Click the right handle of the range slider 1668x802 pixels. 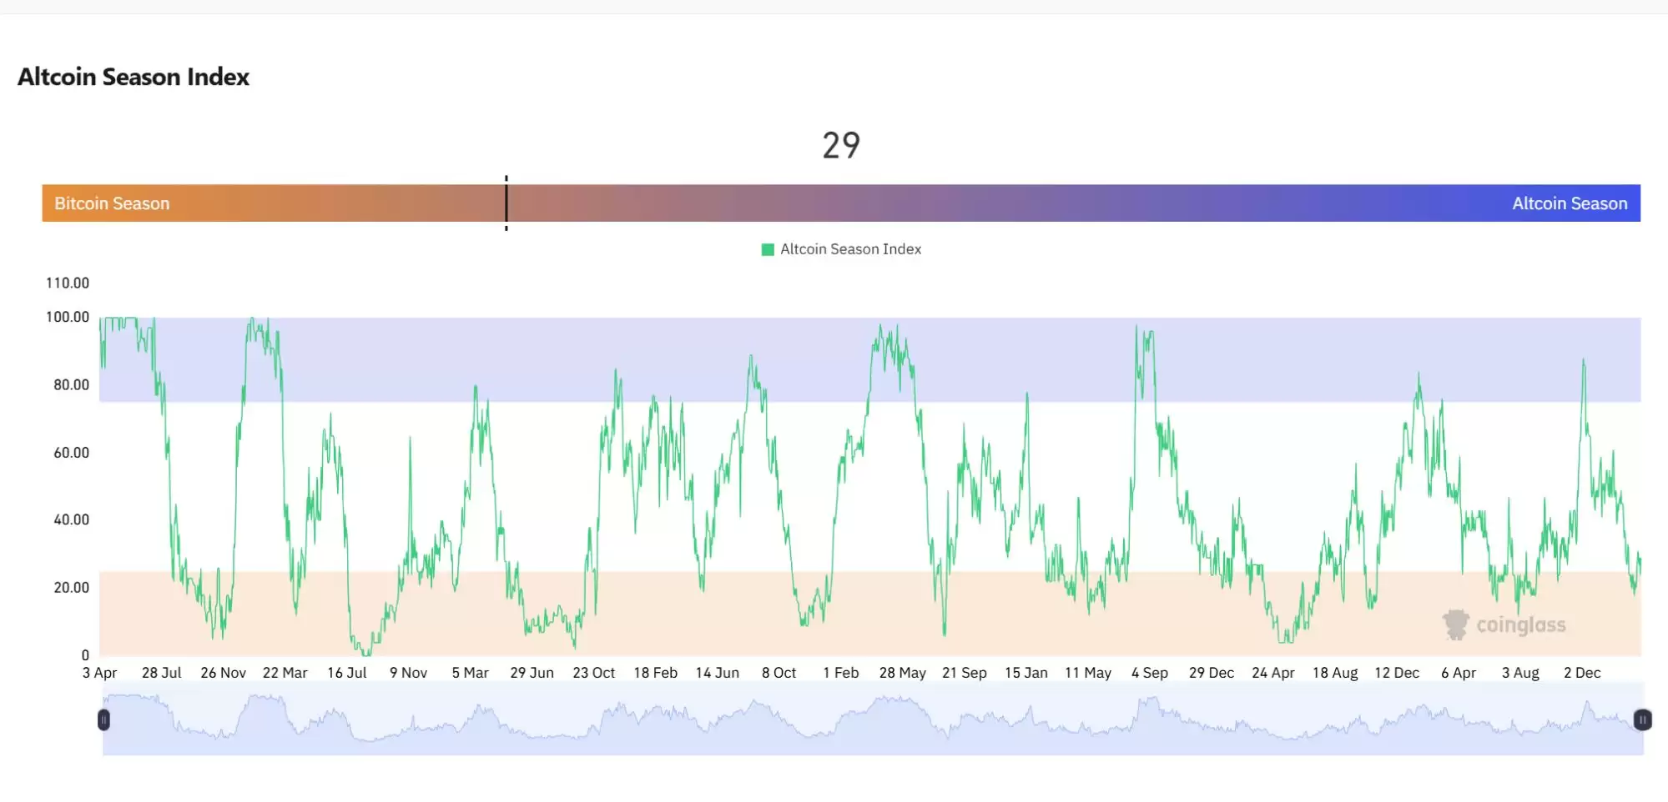(x=1642, y=719)
